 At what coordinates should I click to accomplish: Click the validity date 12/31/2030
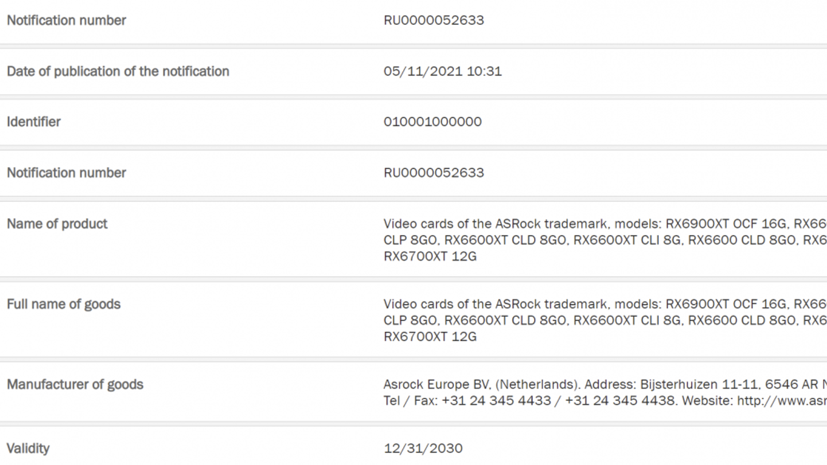coord(423,448)
